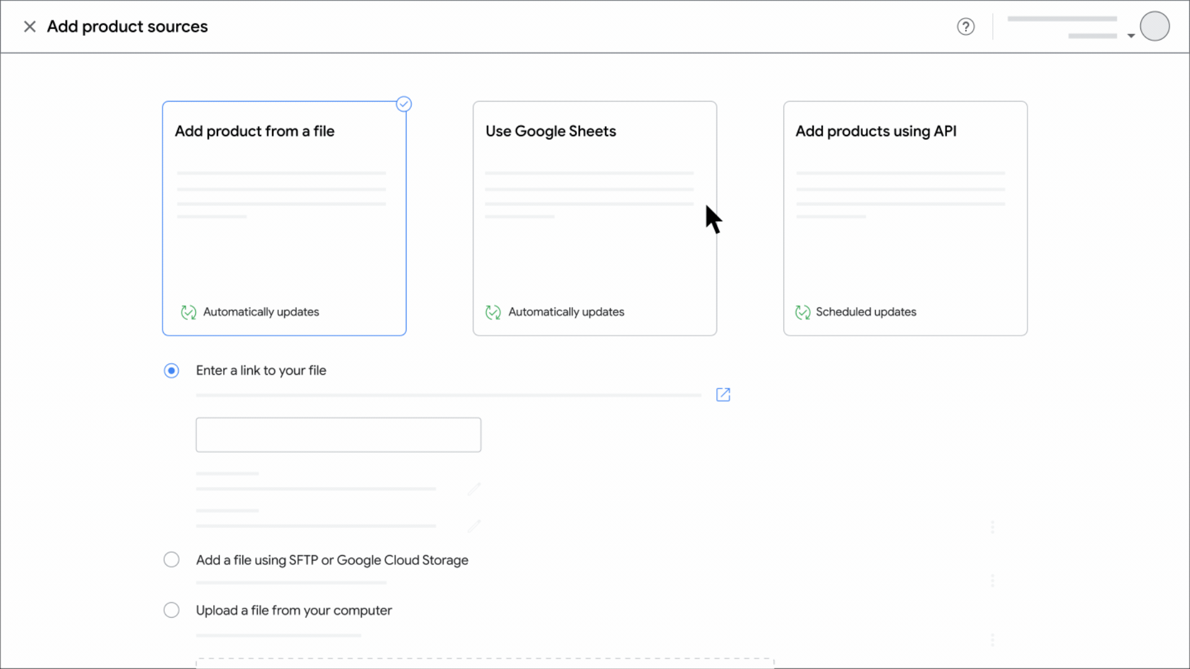This screenshot has height=669, width=1190.
Task: Open the help question mark icon
Action: (966, 27)
